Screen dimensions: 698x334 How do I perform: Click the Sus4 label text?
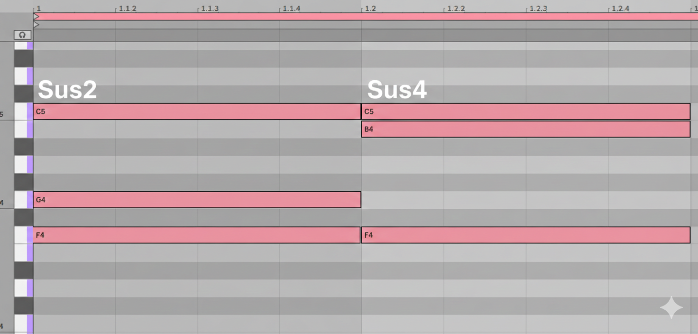396,89
